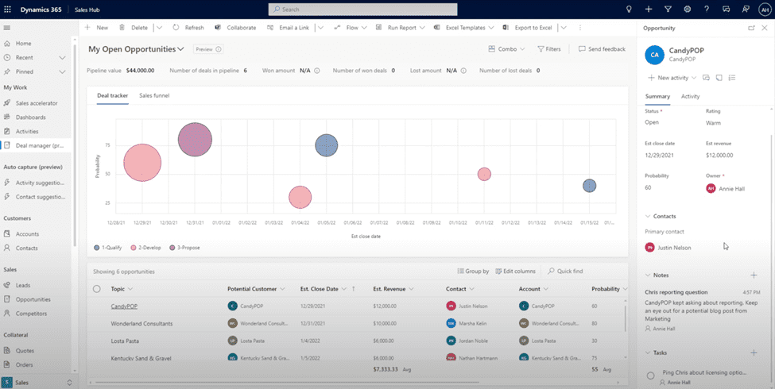Open the settings gear icon
The height and width of the screenshot is (389, 775).
[x=687, y=10]
